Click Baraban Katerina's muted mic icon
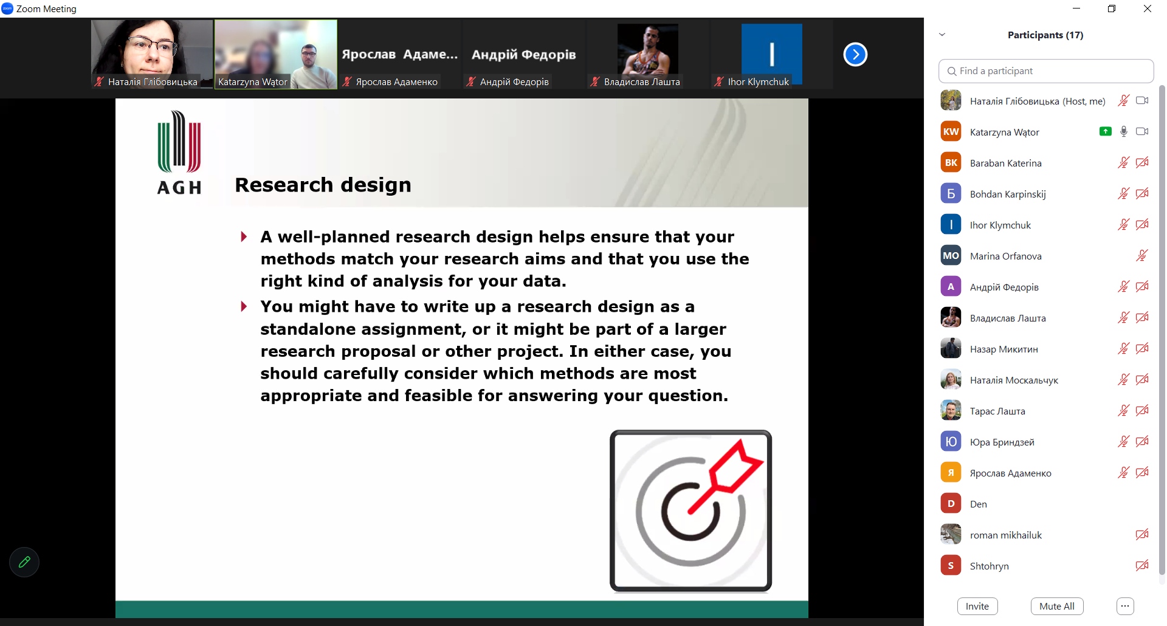Viewport: 1167px width, 626px height. pyautogui.click(x=1123, y=163)
